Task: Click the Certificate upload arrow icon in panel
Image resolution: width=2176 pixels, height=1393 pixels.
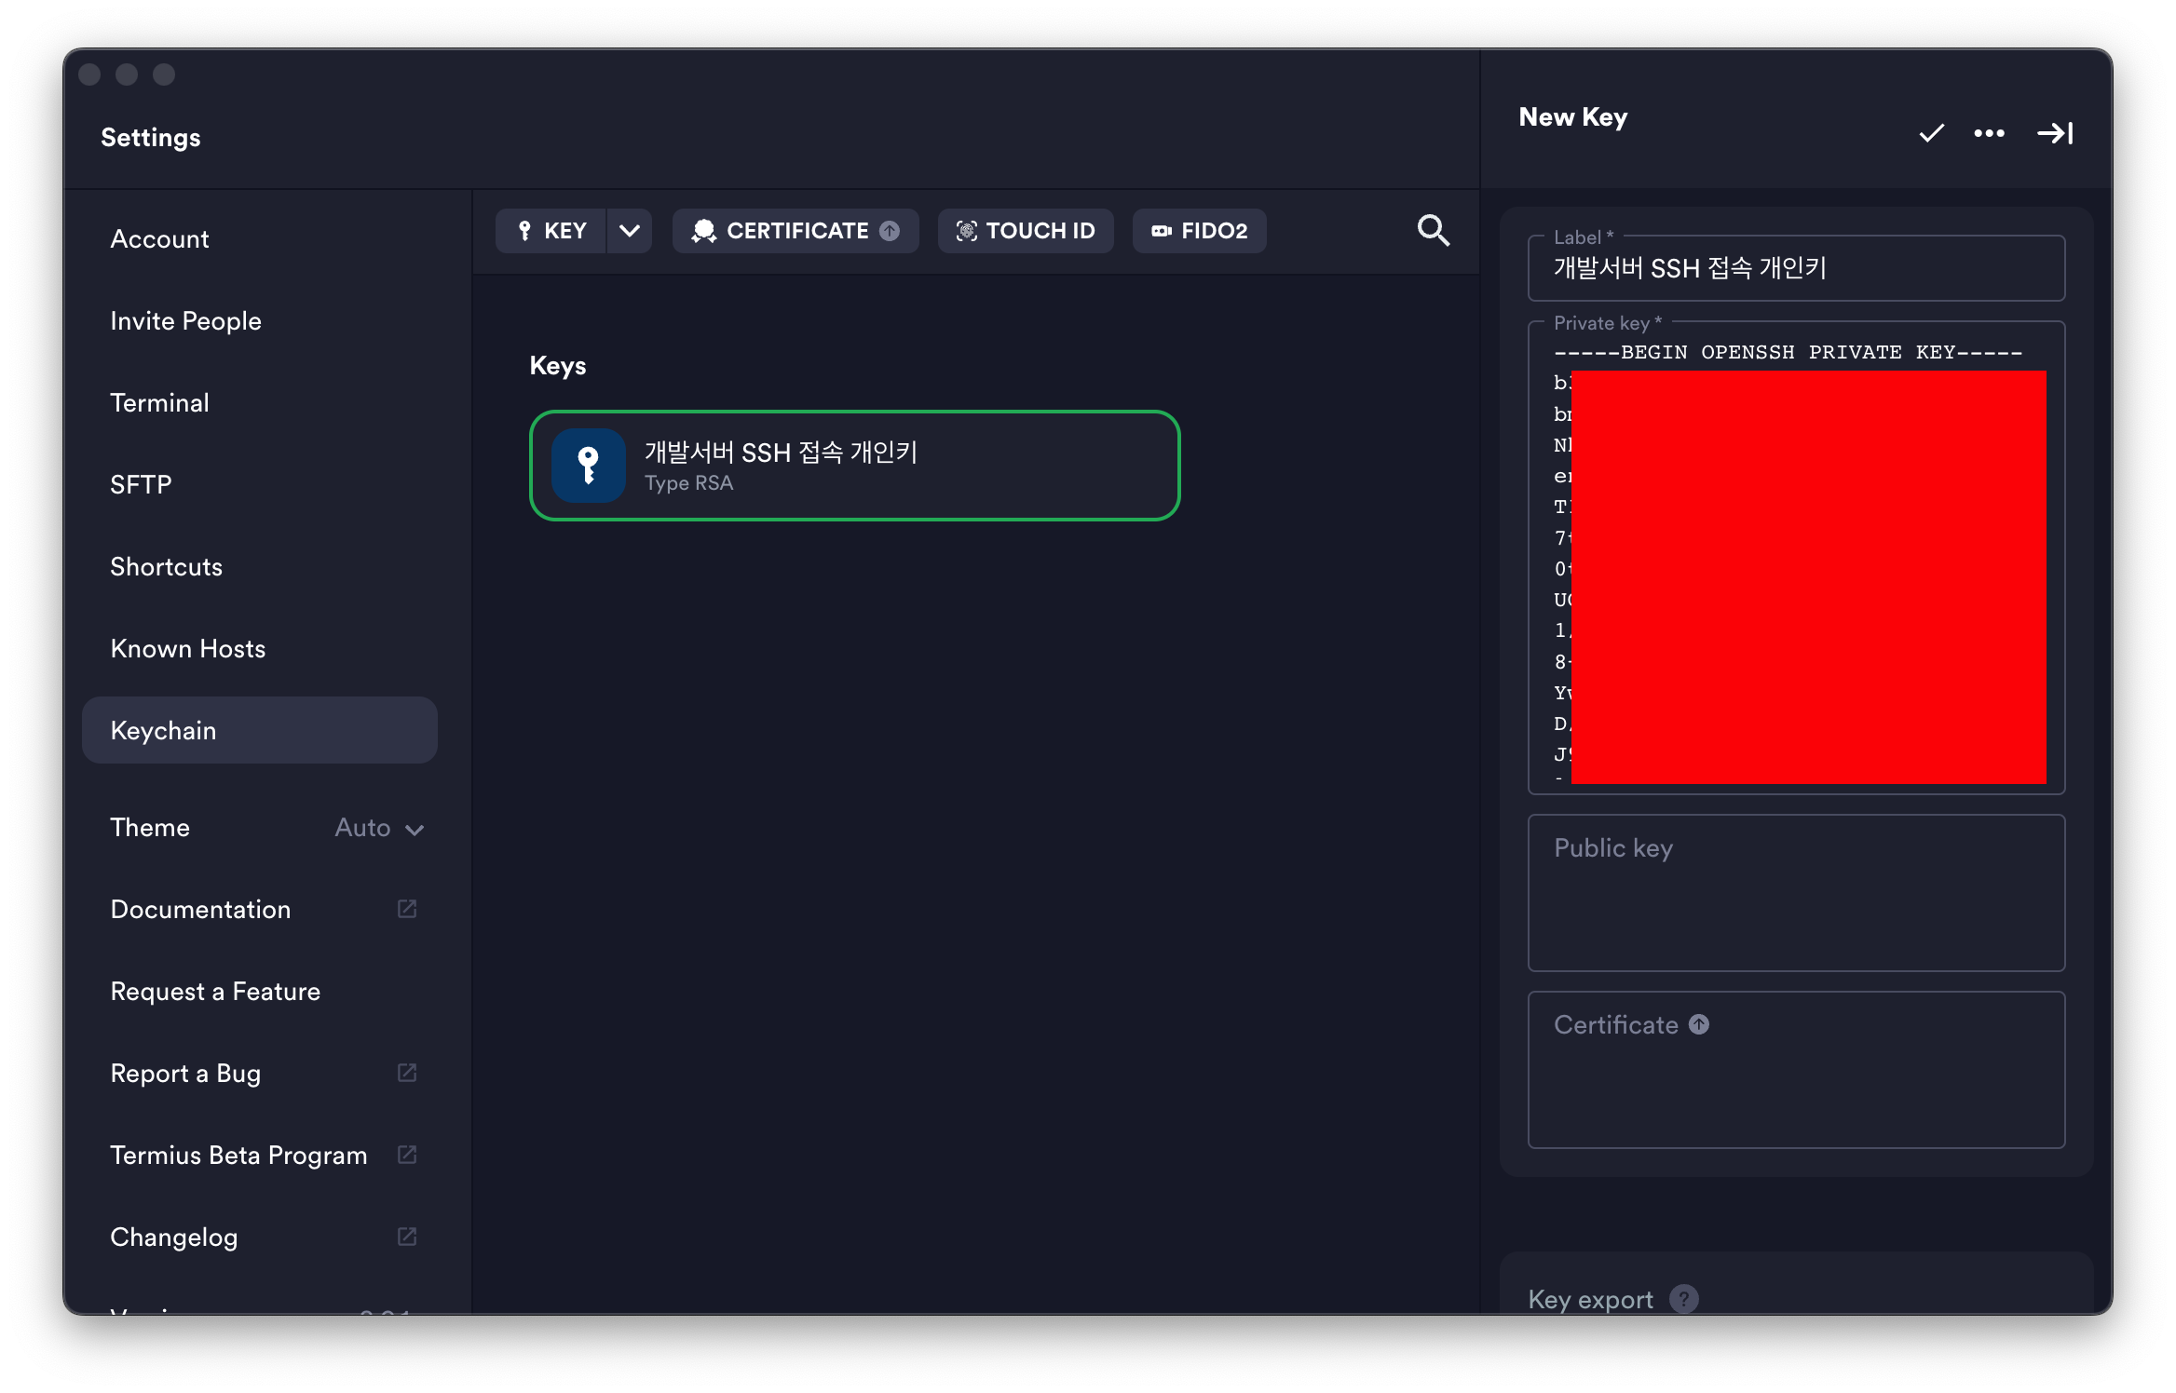Action: coord(1699,1024)
